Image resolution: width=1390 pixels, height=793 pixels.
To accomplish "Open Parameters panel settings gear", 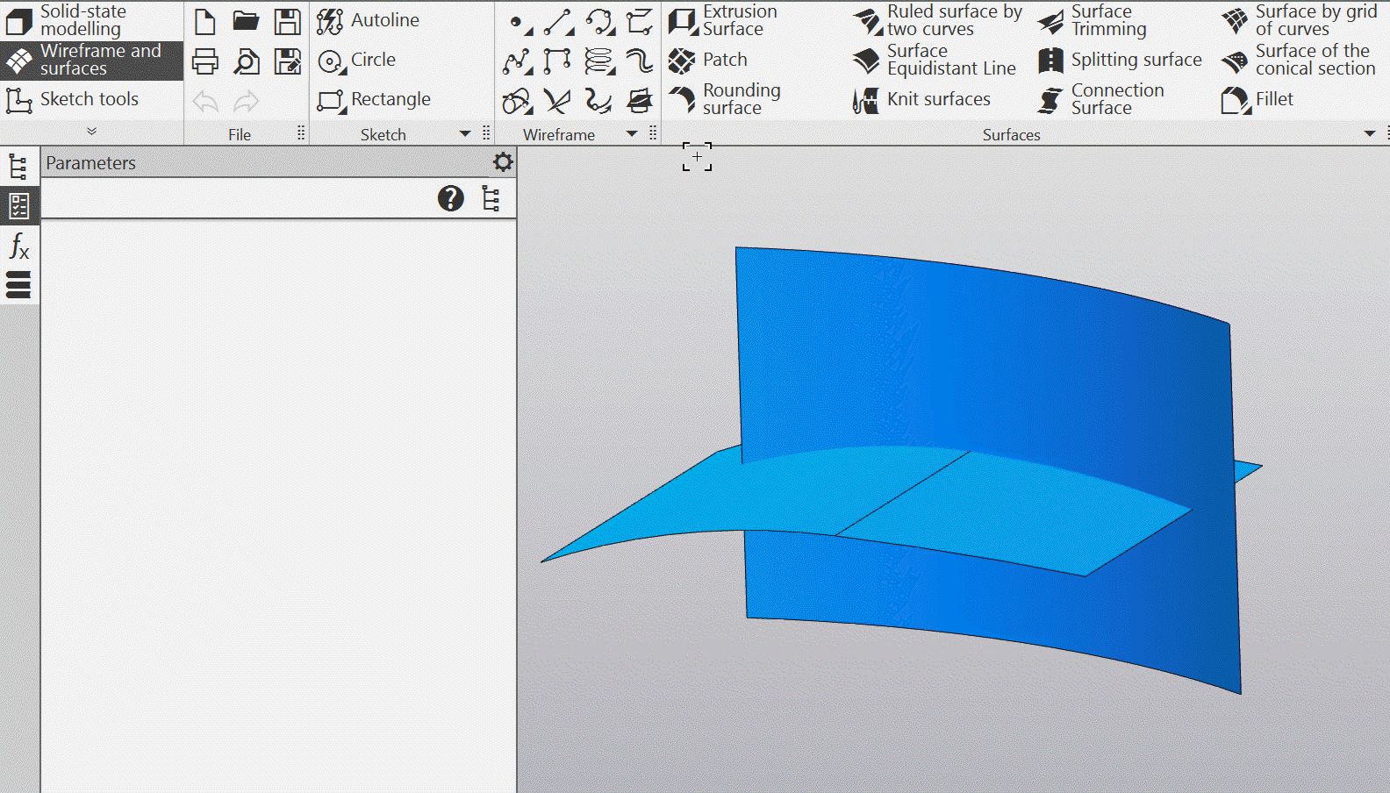I will click(x=503, y=162).
